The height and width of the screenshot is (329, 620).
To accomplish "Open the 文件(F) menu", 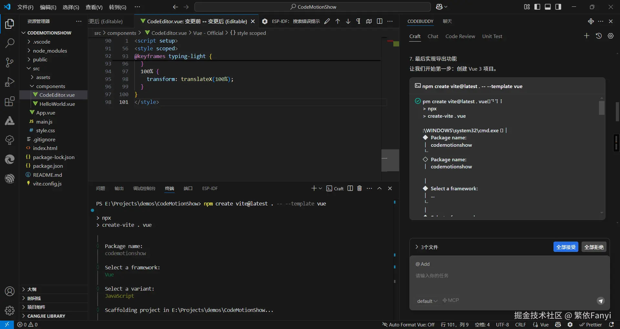I will pyautogui.click(x=25, y=7).
